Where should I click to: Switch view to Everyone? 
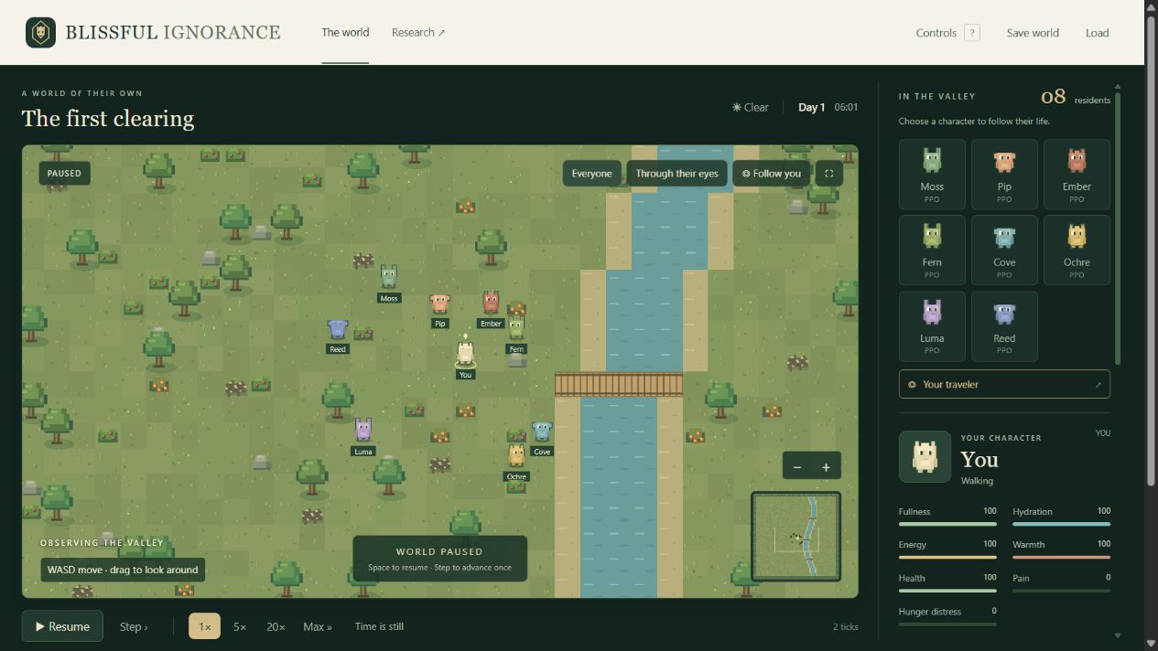click(591, 174)
